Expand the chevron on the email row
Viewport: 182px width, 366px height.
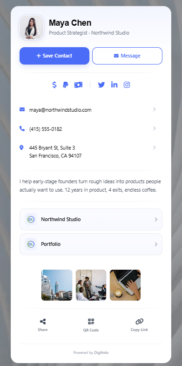pos(155,109)
